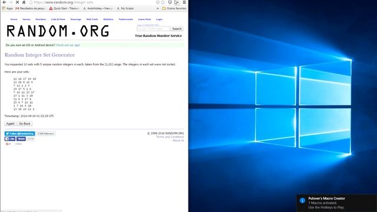The height and width of the screenshot is (212, 377).
Task: Open the Outros favoritos bookmarks folder
Action: point(174,8)
